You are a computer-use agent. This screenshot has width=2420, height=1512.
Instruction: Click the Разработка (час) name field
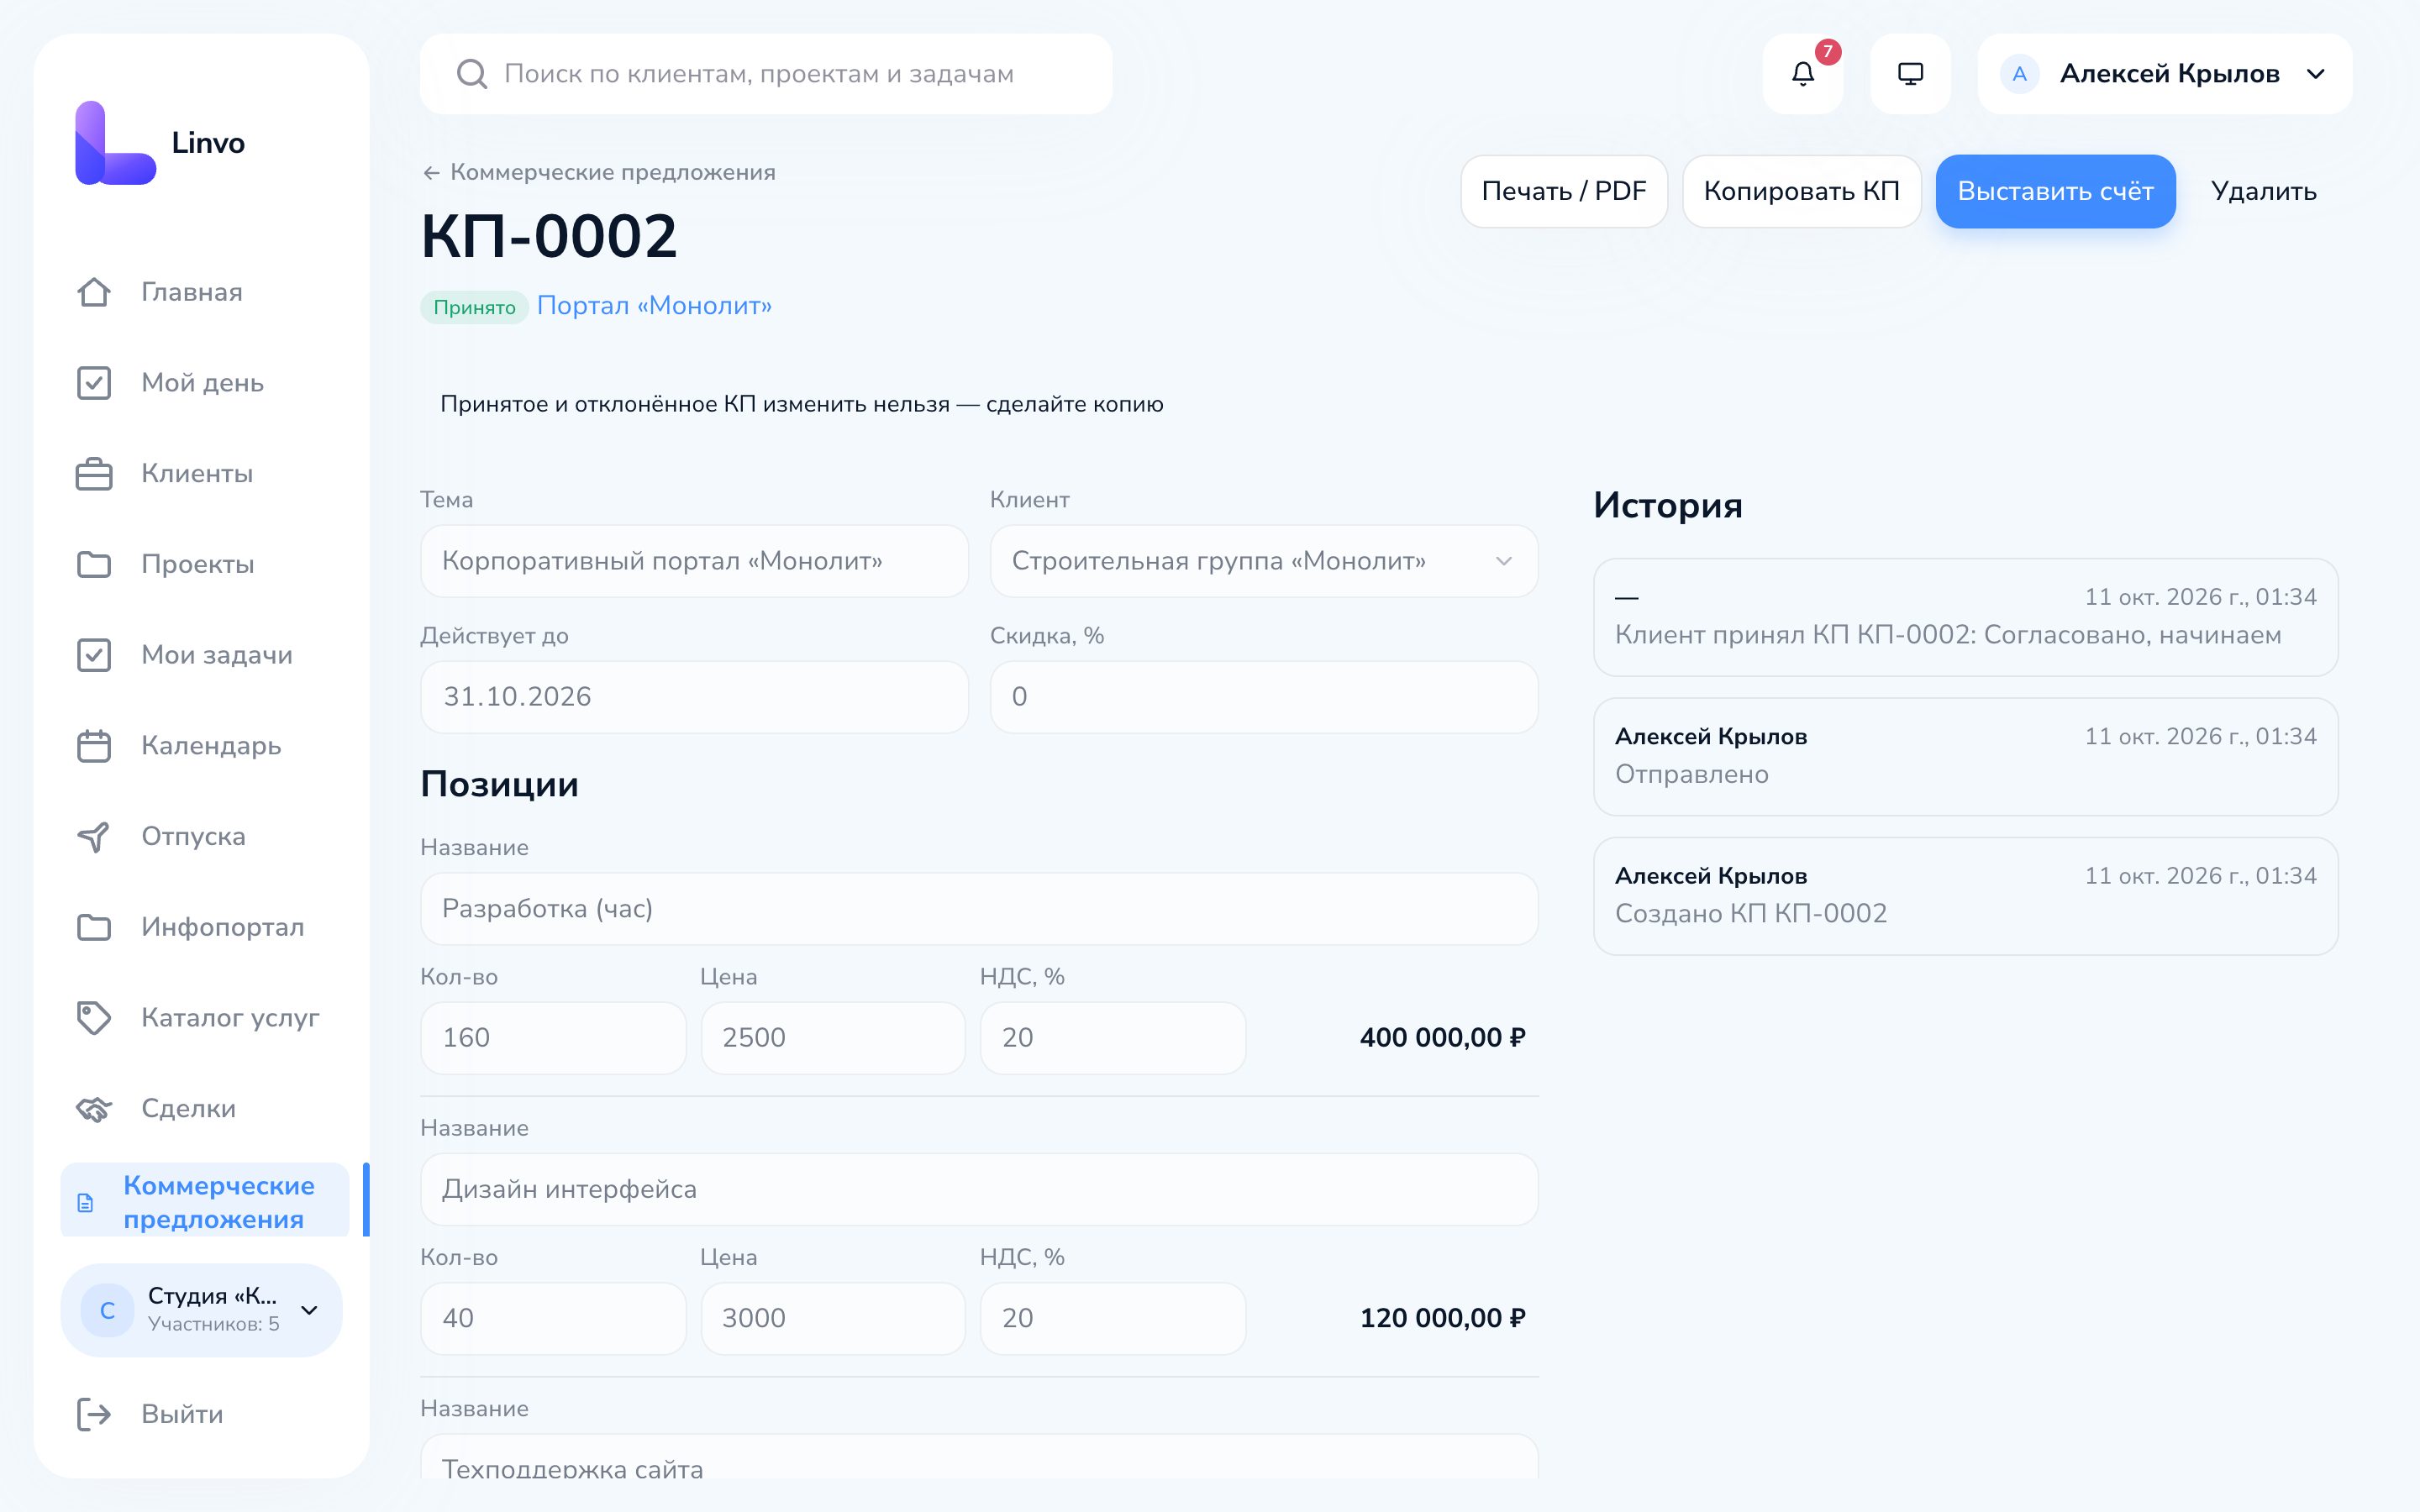(x=979, y=909)
